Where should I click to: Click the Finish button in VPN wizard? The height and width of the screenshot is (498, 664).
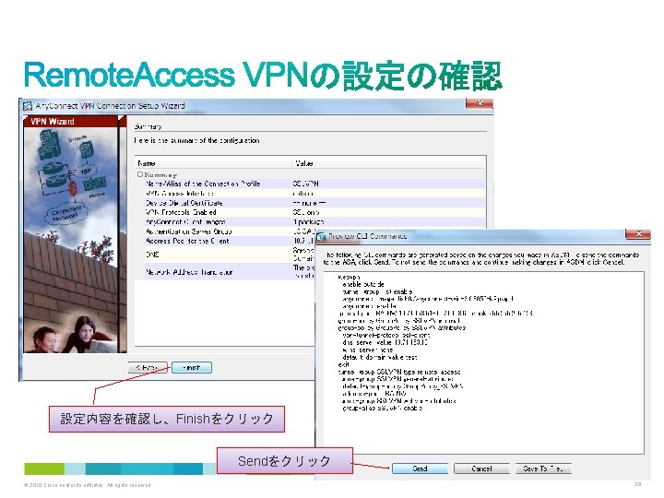tap(192, 367)
